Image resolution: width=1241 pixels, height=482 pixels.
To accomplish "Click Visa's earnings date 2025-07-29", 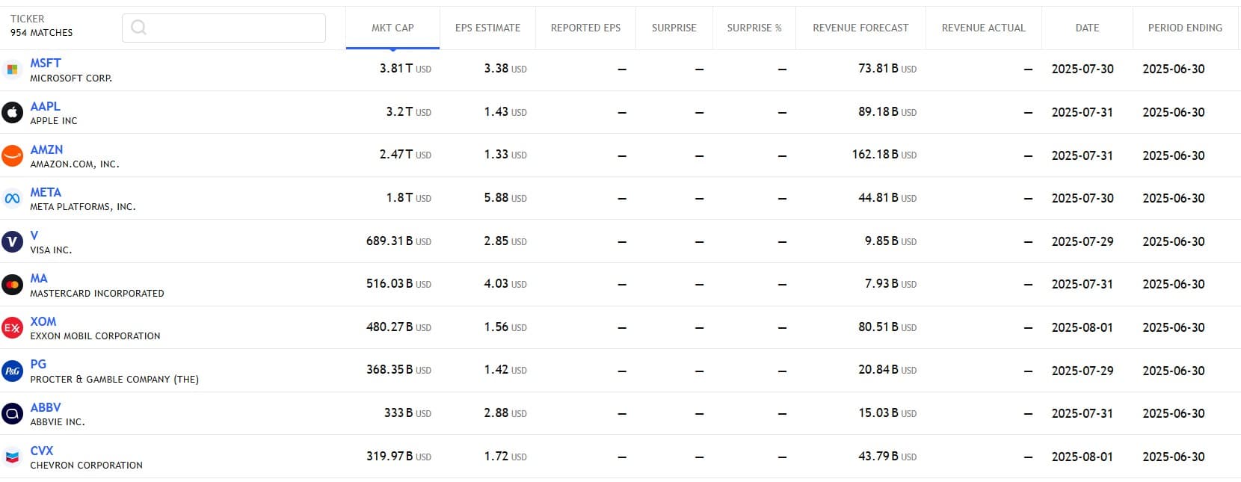I will point(1083,241).
